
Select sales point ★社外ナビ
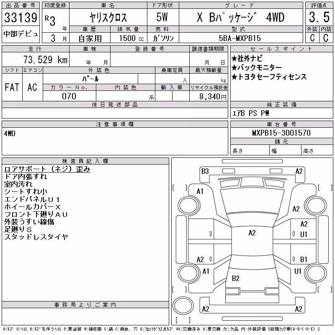[x=247, y=58]
